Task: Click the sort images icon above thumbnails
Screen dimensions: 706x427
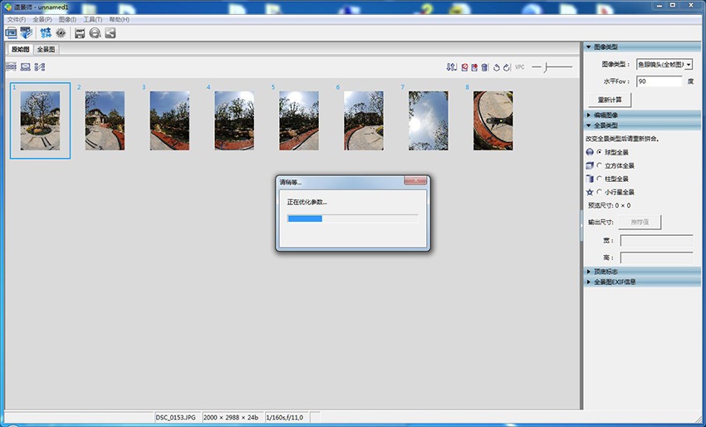Action: point(451,66)
